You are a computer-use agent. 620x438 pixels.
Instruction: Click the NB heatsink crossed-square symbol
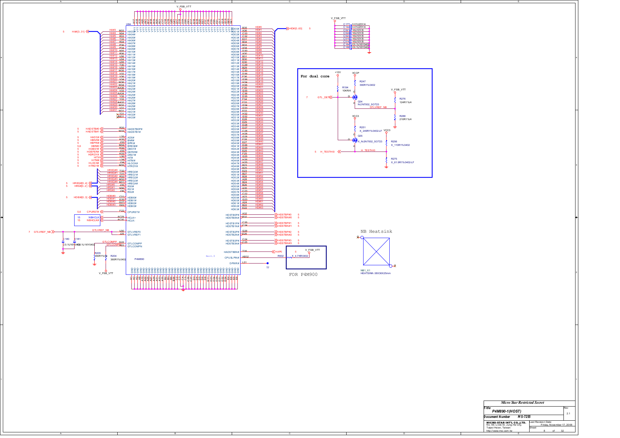tap(376, 251)
